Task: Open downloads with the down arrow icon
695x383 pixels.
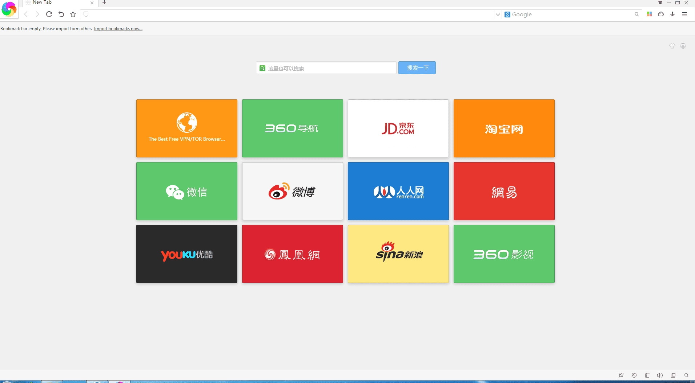Action: click(x=672, y=14)
